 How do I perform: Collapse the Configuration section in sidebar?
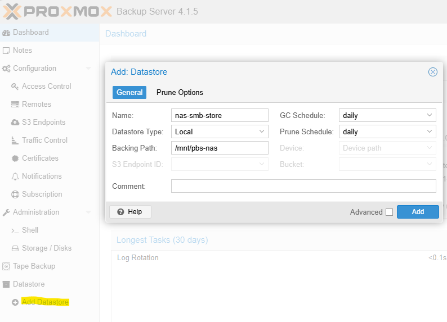tap(88, 69)
